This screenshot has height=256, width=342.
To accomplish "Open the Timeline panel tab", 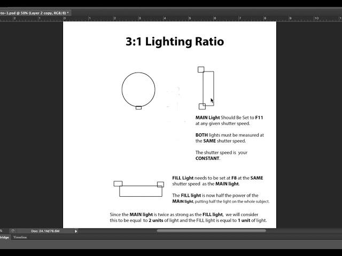I will (x=20, y=237).
